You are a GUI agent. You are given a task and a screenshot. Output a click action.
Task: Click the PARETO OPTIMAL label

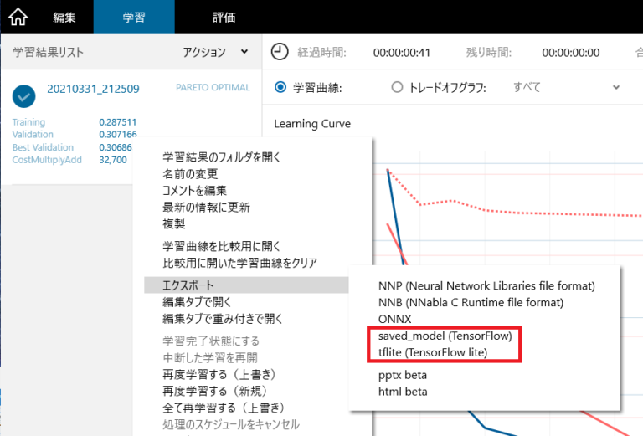213,87
